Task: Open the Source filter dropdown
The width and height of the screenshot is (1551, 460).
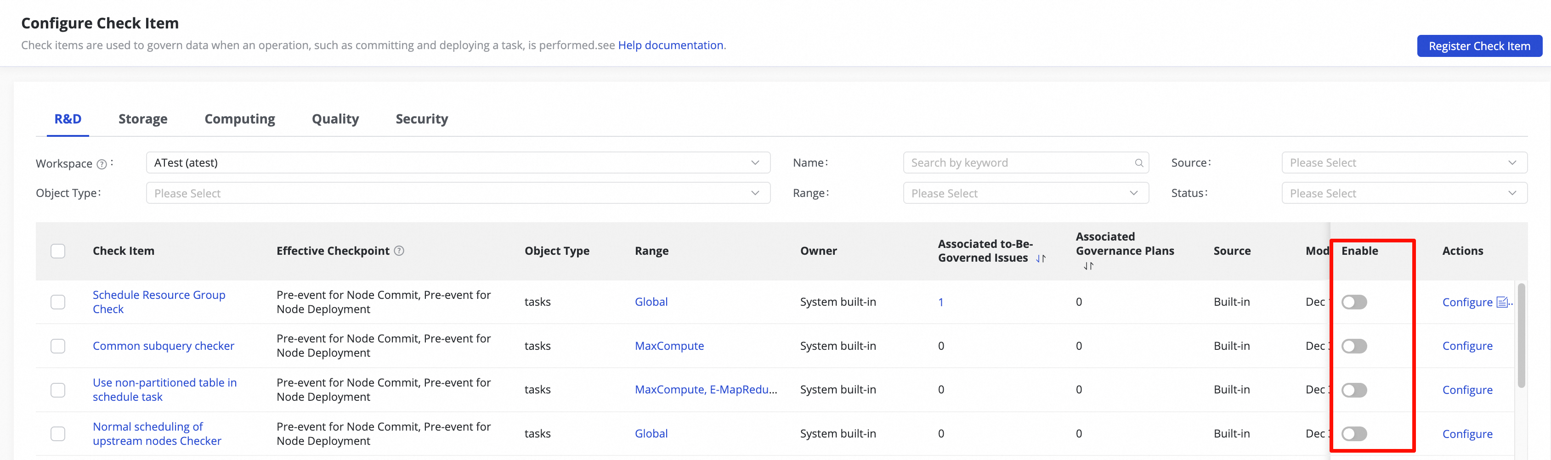Action: [1404, 163]
